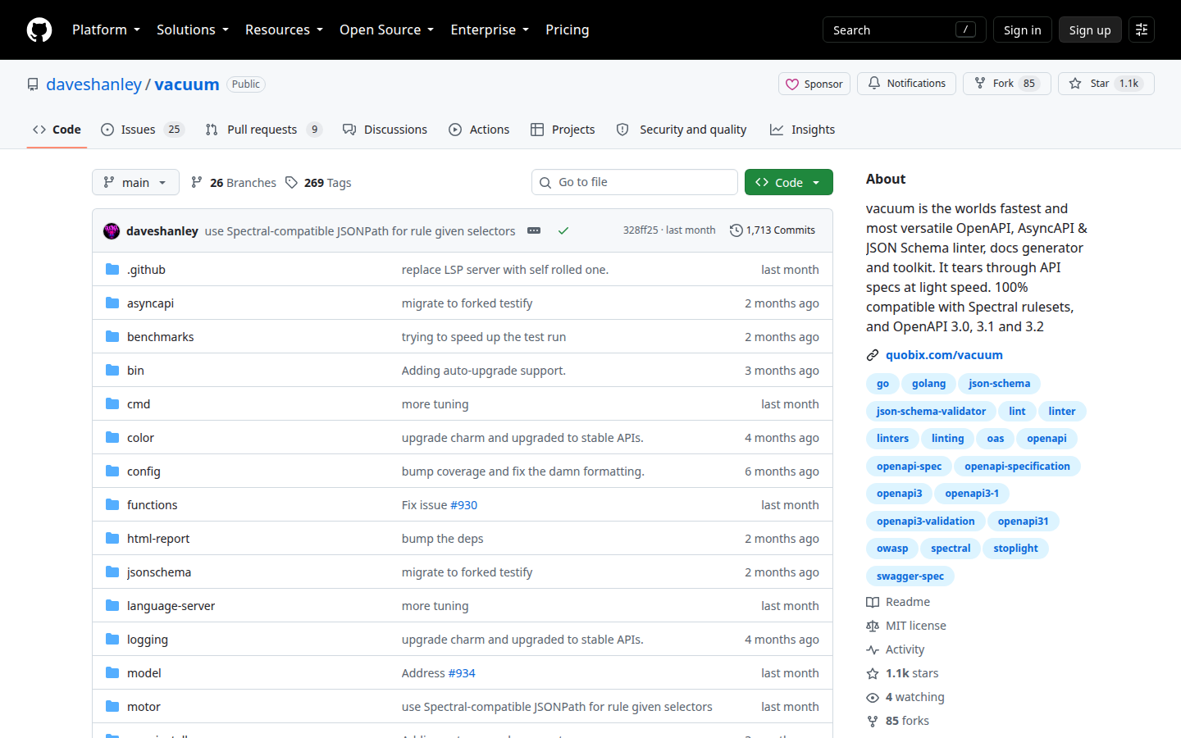
Task: Click the language-server folder icon
Action: (x=112, y=605)
